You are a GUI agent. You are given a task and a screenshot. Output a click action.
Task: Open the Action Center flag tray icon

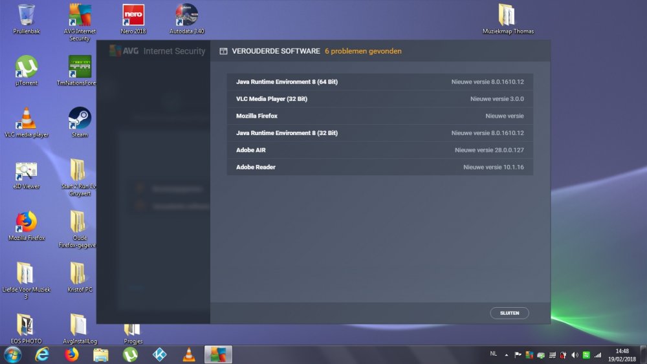pyautogui.click(x=518, y=354)
